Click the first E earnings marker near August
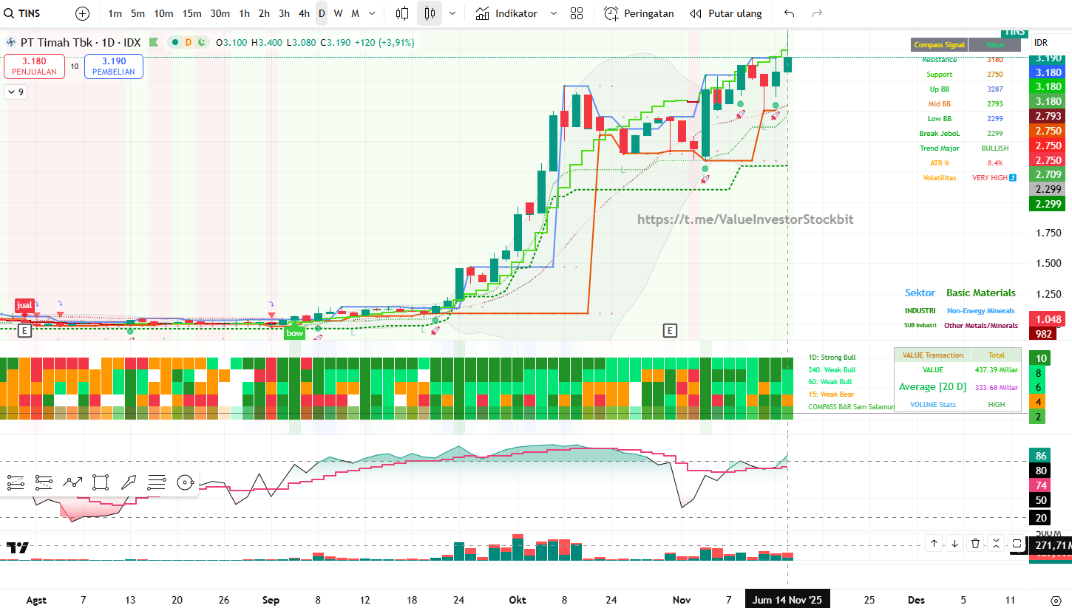The image size is (1072, 608). (24, 330)
